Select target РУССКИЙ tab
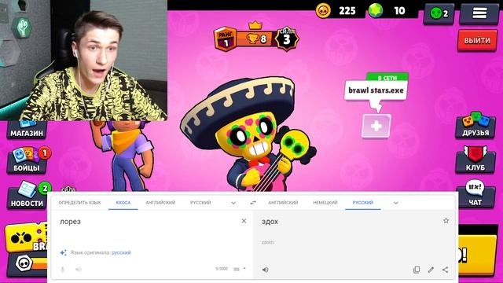Viewport: 503px width, 283px height. [x=363, y=203]
